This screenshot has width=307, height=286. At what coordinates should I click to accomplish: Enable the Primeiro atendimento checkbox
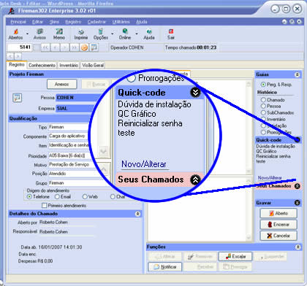[x=44, y=206]
